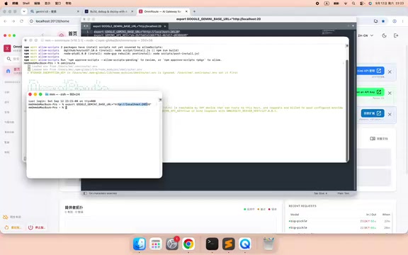This screenshot has height=255, width=408.
Task: Open Terminal from the Dock
Action: click(212, 244)
